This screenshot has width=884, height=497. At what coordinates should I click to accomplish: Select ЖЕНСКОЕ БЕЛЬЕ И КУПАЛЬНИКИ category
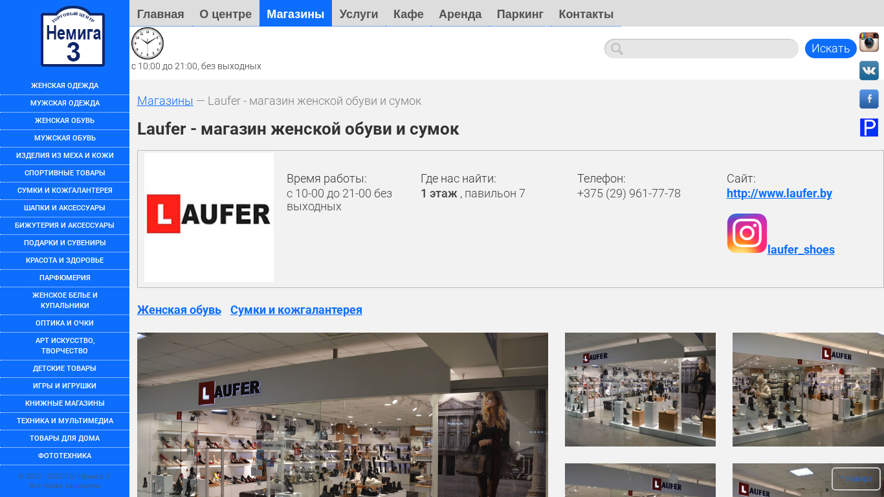[65, 301]
